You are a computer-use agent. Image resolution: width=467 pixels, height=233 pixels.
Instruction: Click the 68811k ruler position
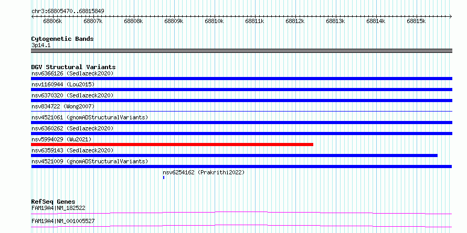[x=254, y=21]
